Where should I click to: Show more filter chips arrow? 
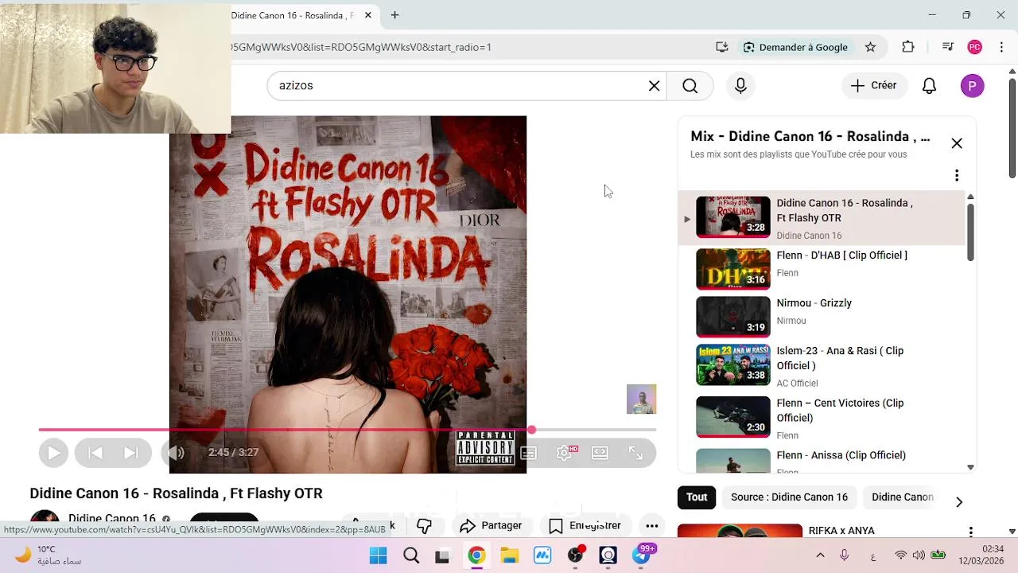click(959, 502)
